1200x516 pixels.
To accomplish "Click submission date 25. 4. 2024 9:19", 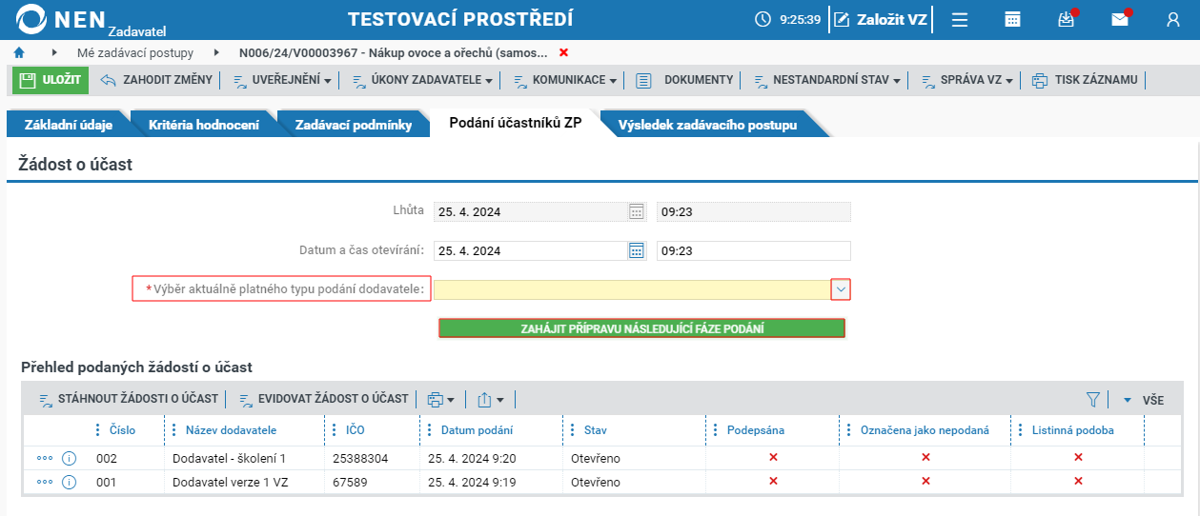I will [472, 482].
